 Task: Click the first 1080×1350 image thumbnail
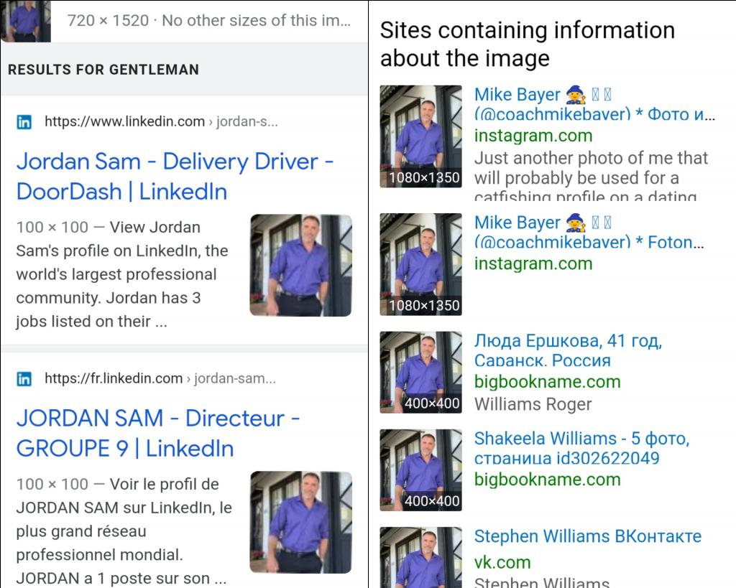pyautogui.click(x=420, y=137)
